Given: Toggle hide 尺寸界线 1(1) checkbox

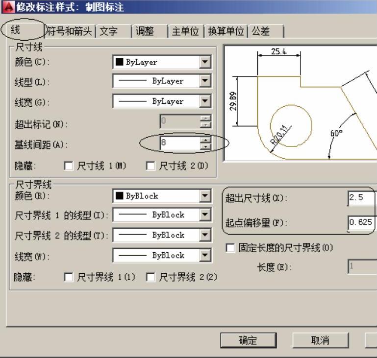Looking at the screenshot, I should pyautogui.click(x=69, y=277).
